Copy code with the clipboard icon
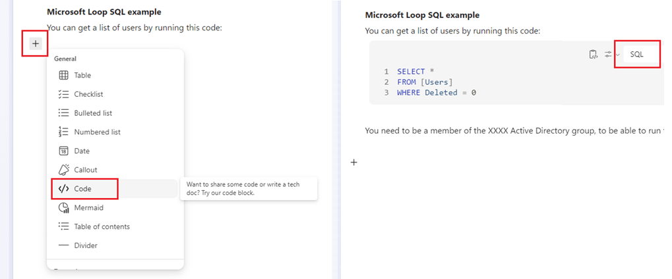Viewport: 672px width, 279px height. click(593, 55)
